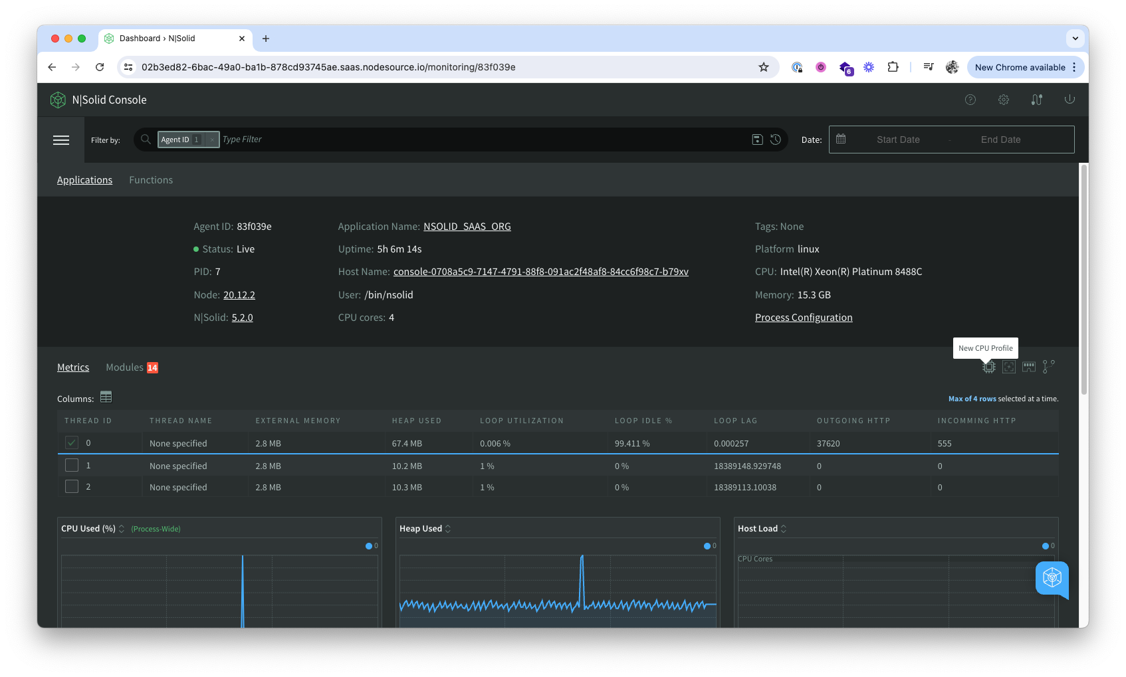Click the heap snapshot target icon
1126x677 pixels.
tap(1008, 367)
